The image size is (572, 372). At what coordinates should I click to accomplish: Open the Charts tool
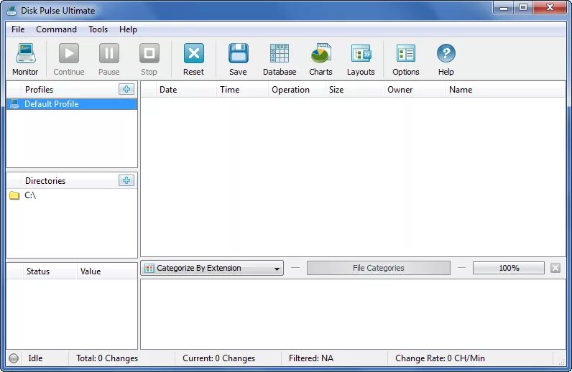click(x=320, y=59)
